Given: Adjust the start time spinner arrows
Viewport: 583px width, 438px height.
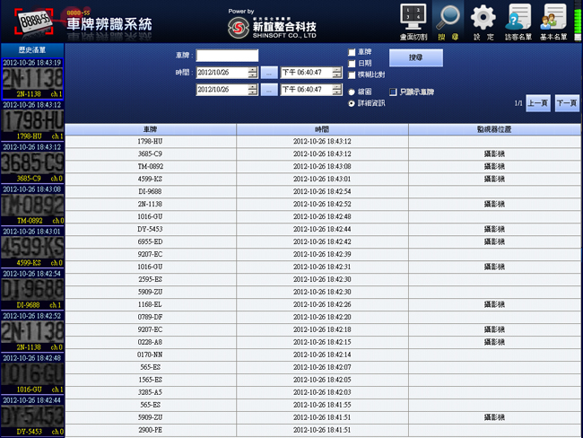Looking at the screenshot, I should pos(337,73).
